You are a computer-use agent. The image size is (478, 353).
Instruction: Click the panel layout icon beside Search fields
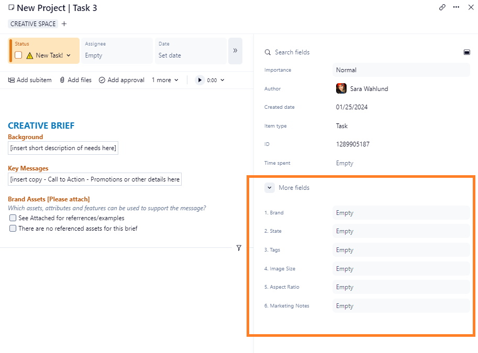click(466, 52)
